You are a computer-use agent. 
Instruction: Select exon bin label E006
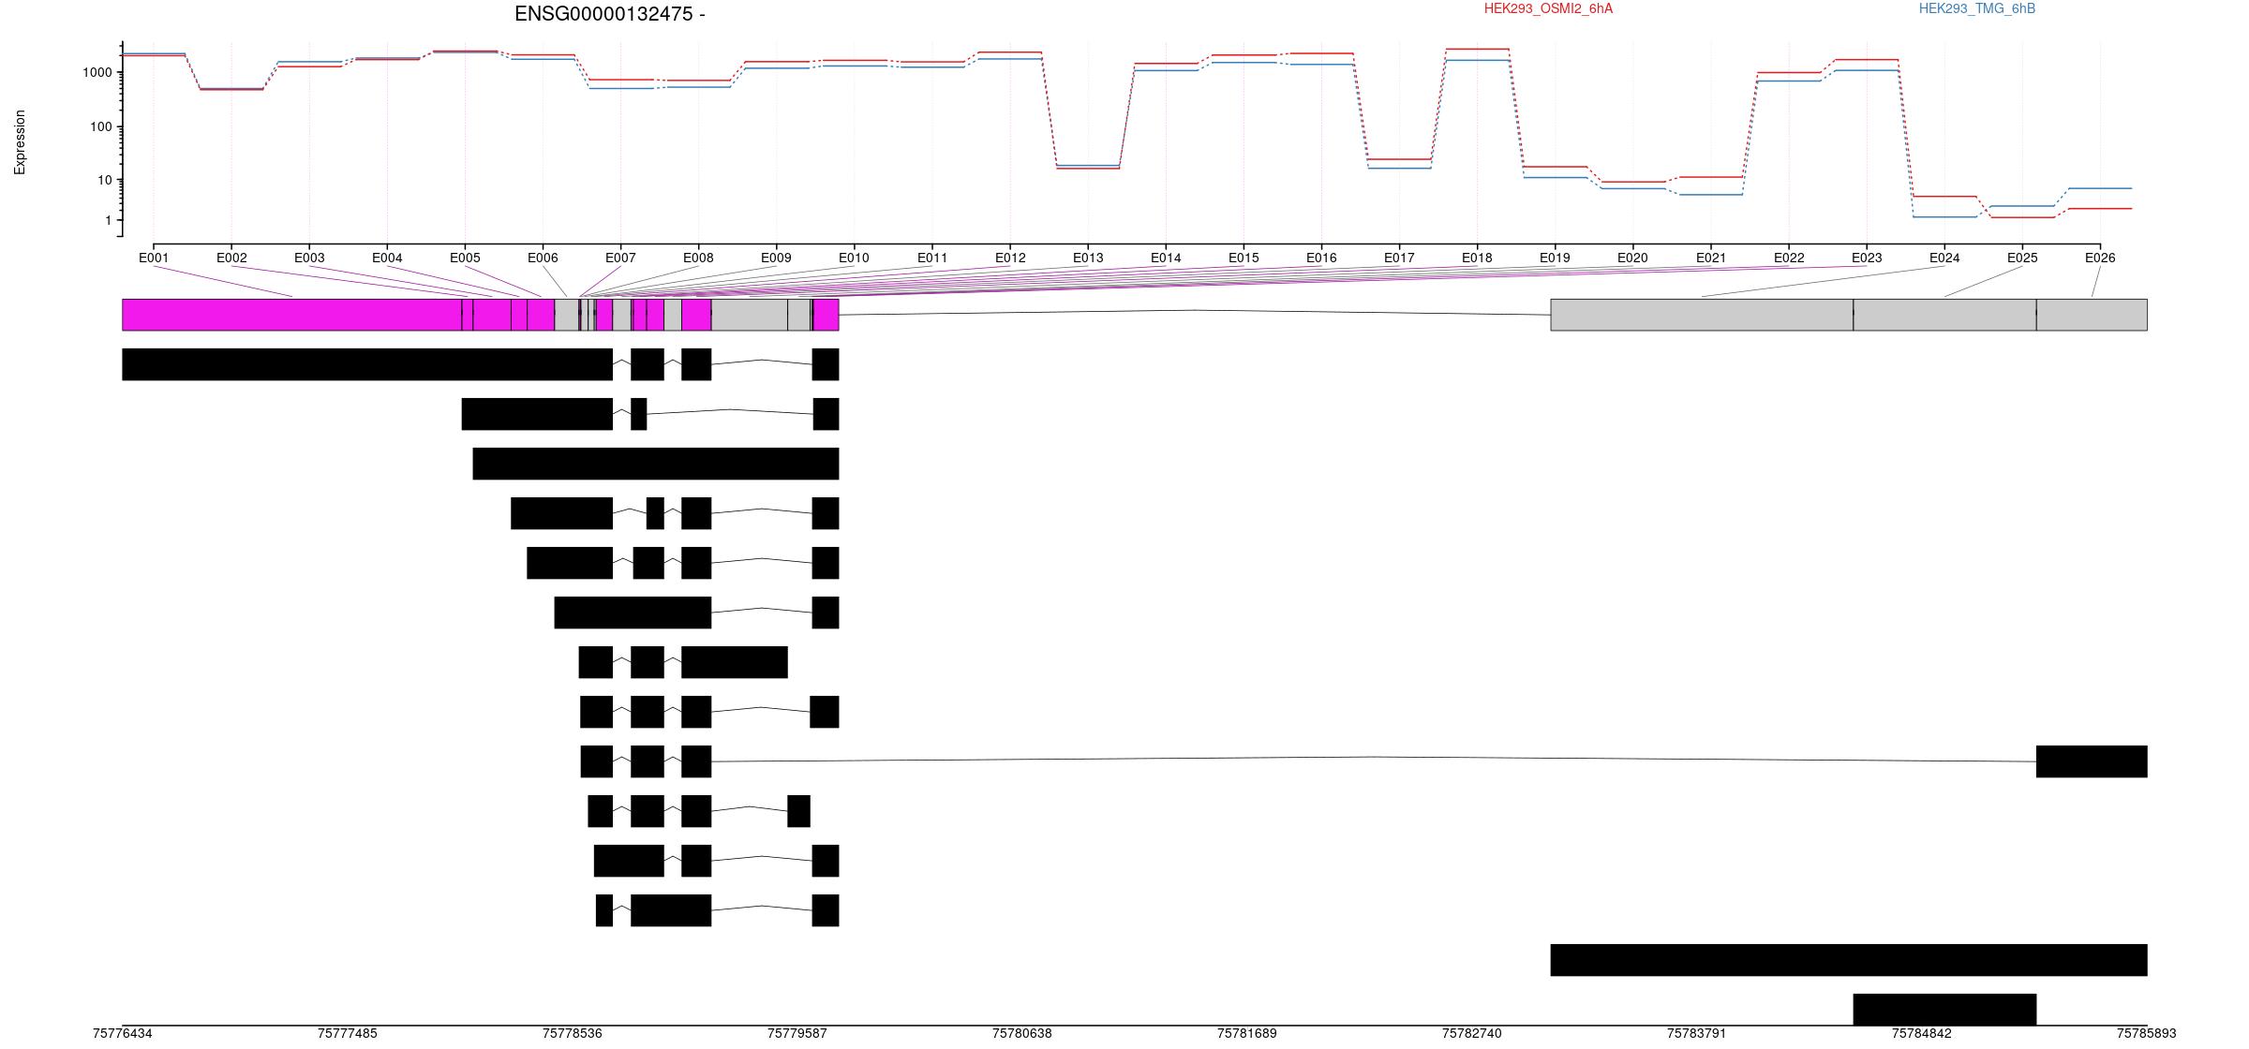pyautogui.click(x=543, y=258)
